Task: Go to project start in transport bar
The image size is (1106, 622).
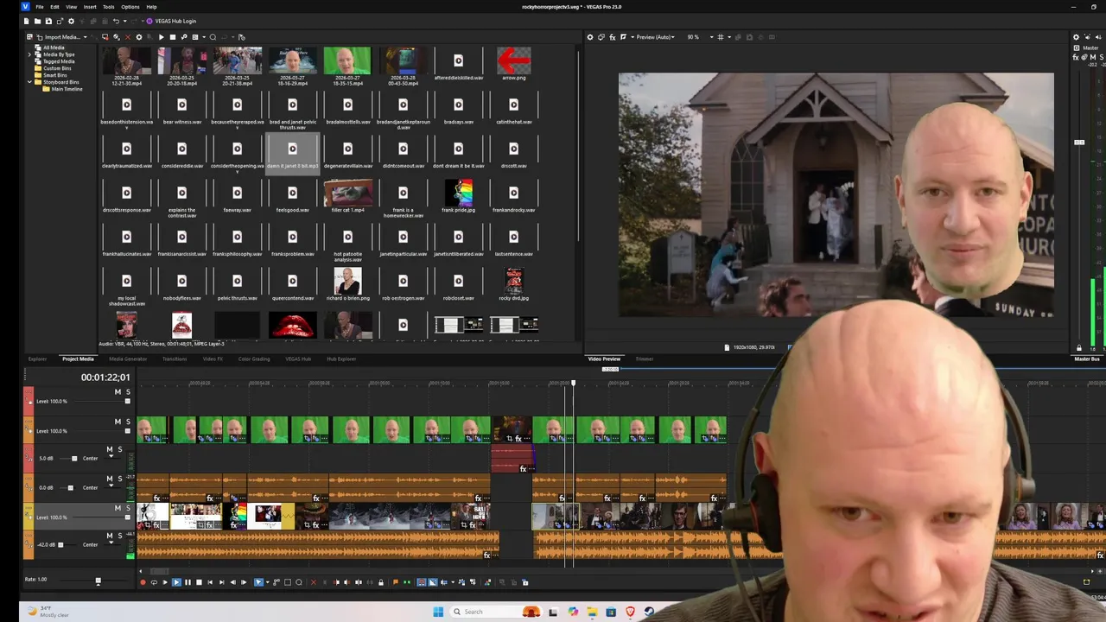Action: [210, 582]
